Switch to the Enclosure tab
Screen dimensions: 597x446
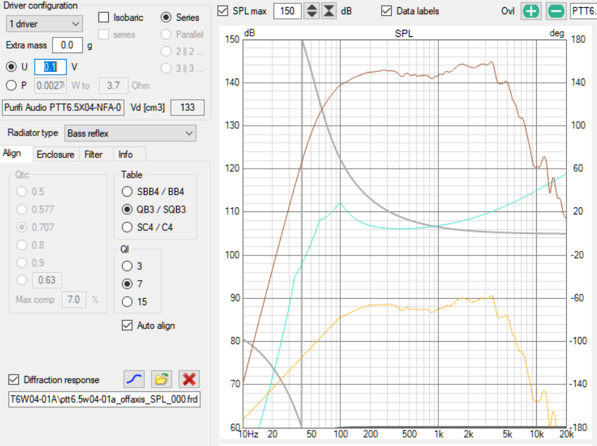[56, 154]
